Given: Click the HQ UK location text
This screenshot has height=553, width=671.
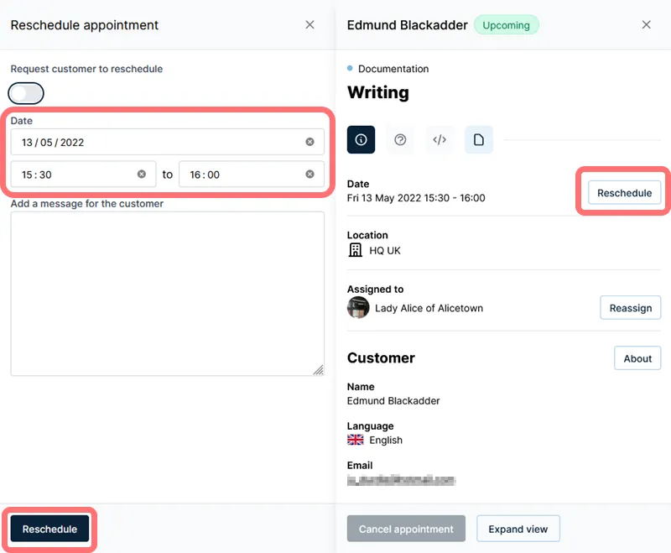Looking at the screenshot, I should (385, 251).
